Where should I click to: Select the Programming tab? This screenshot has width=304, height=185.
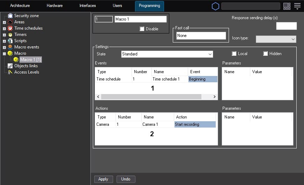pyautogui.click(x=149, y=6)
